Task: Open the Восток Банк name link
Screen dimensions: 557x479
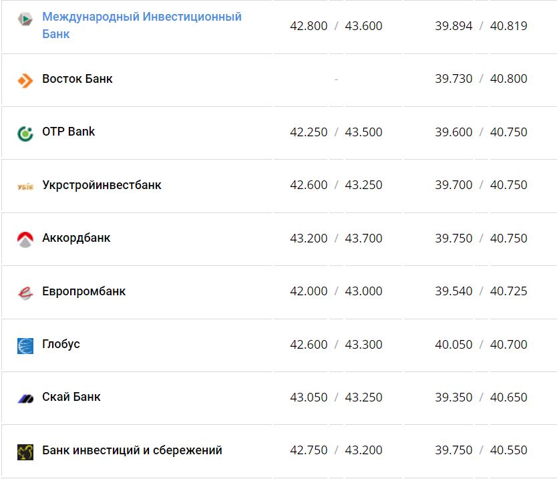Action: pos(77,79)
